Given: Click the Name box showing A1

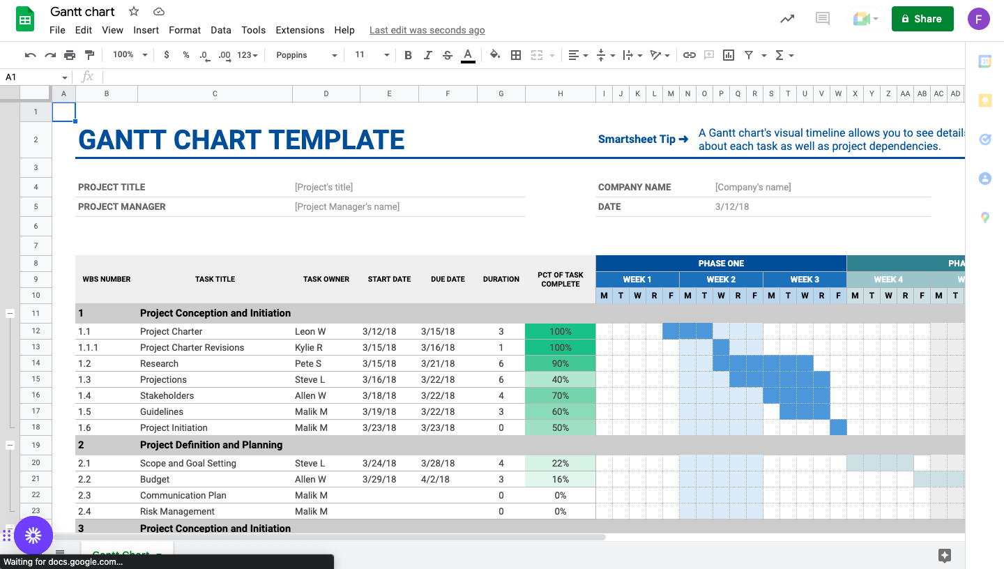Looking at the screenshot, I should [x=36, y=77].
